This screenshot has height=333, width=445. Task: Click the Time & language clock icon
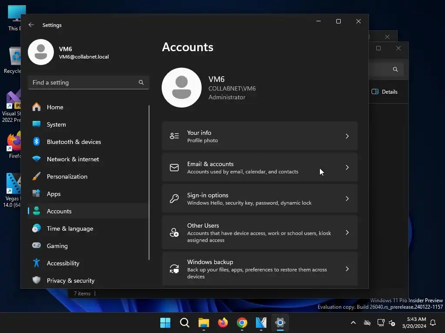pos(37,228)
